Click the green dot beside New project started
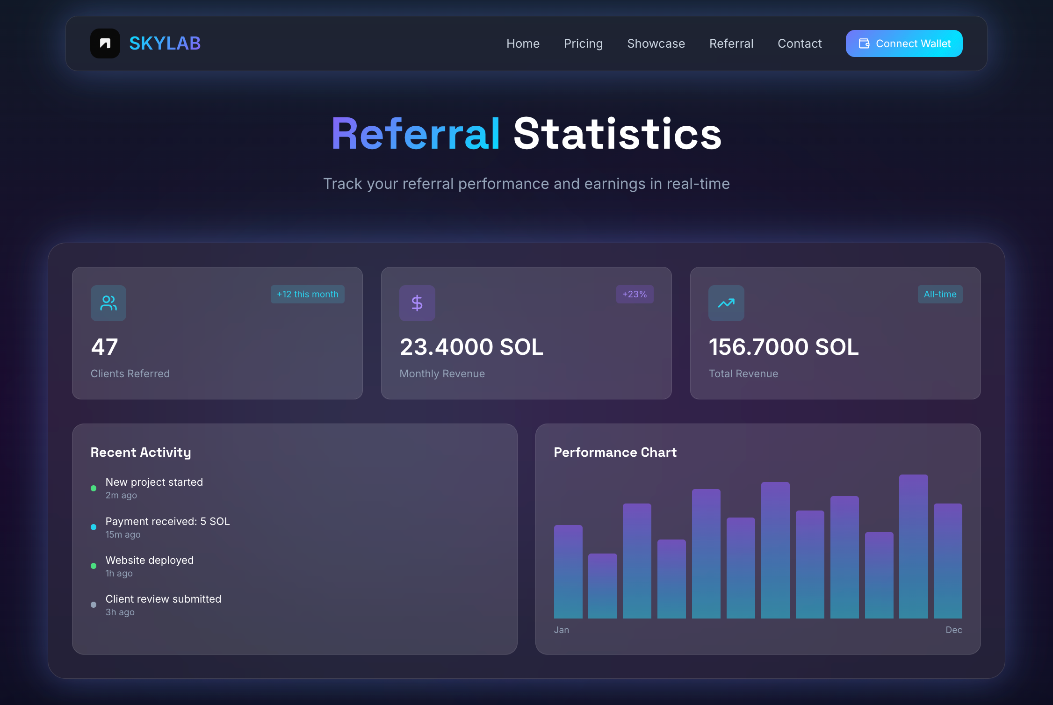This screenshot has height=705, width=1053. (94, 488)
